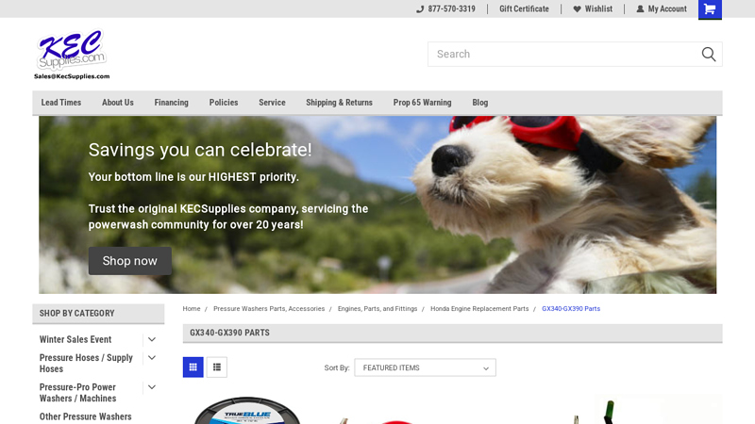Open the Financing menu item
This screenshot has width=755, height=424.
click(x=171, y=103)
